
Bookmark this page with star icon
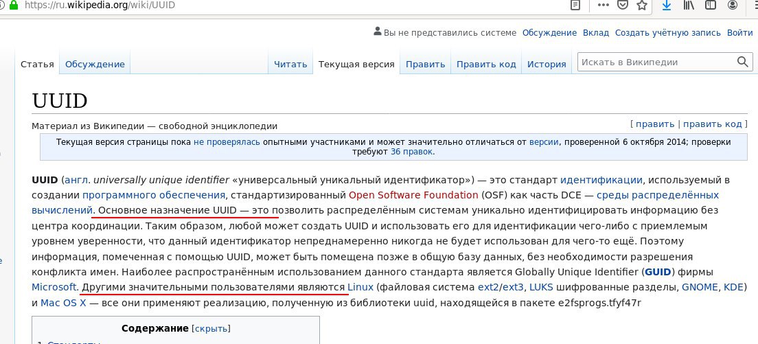coord(642,5)
